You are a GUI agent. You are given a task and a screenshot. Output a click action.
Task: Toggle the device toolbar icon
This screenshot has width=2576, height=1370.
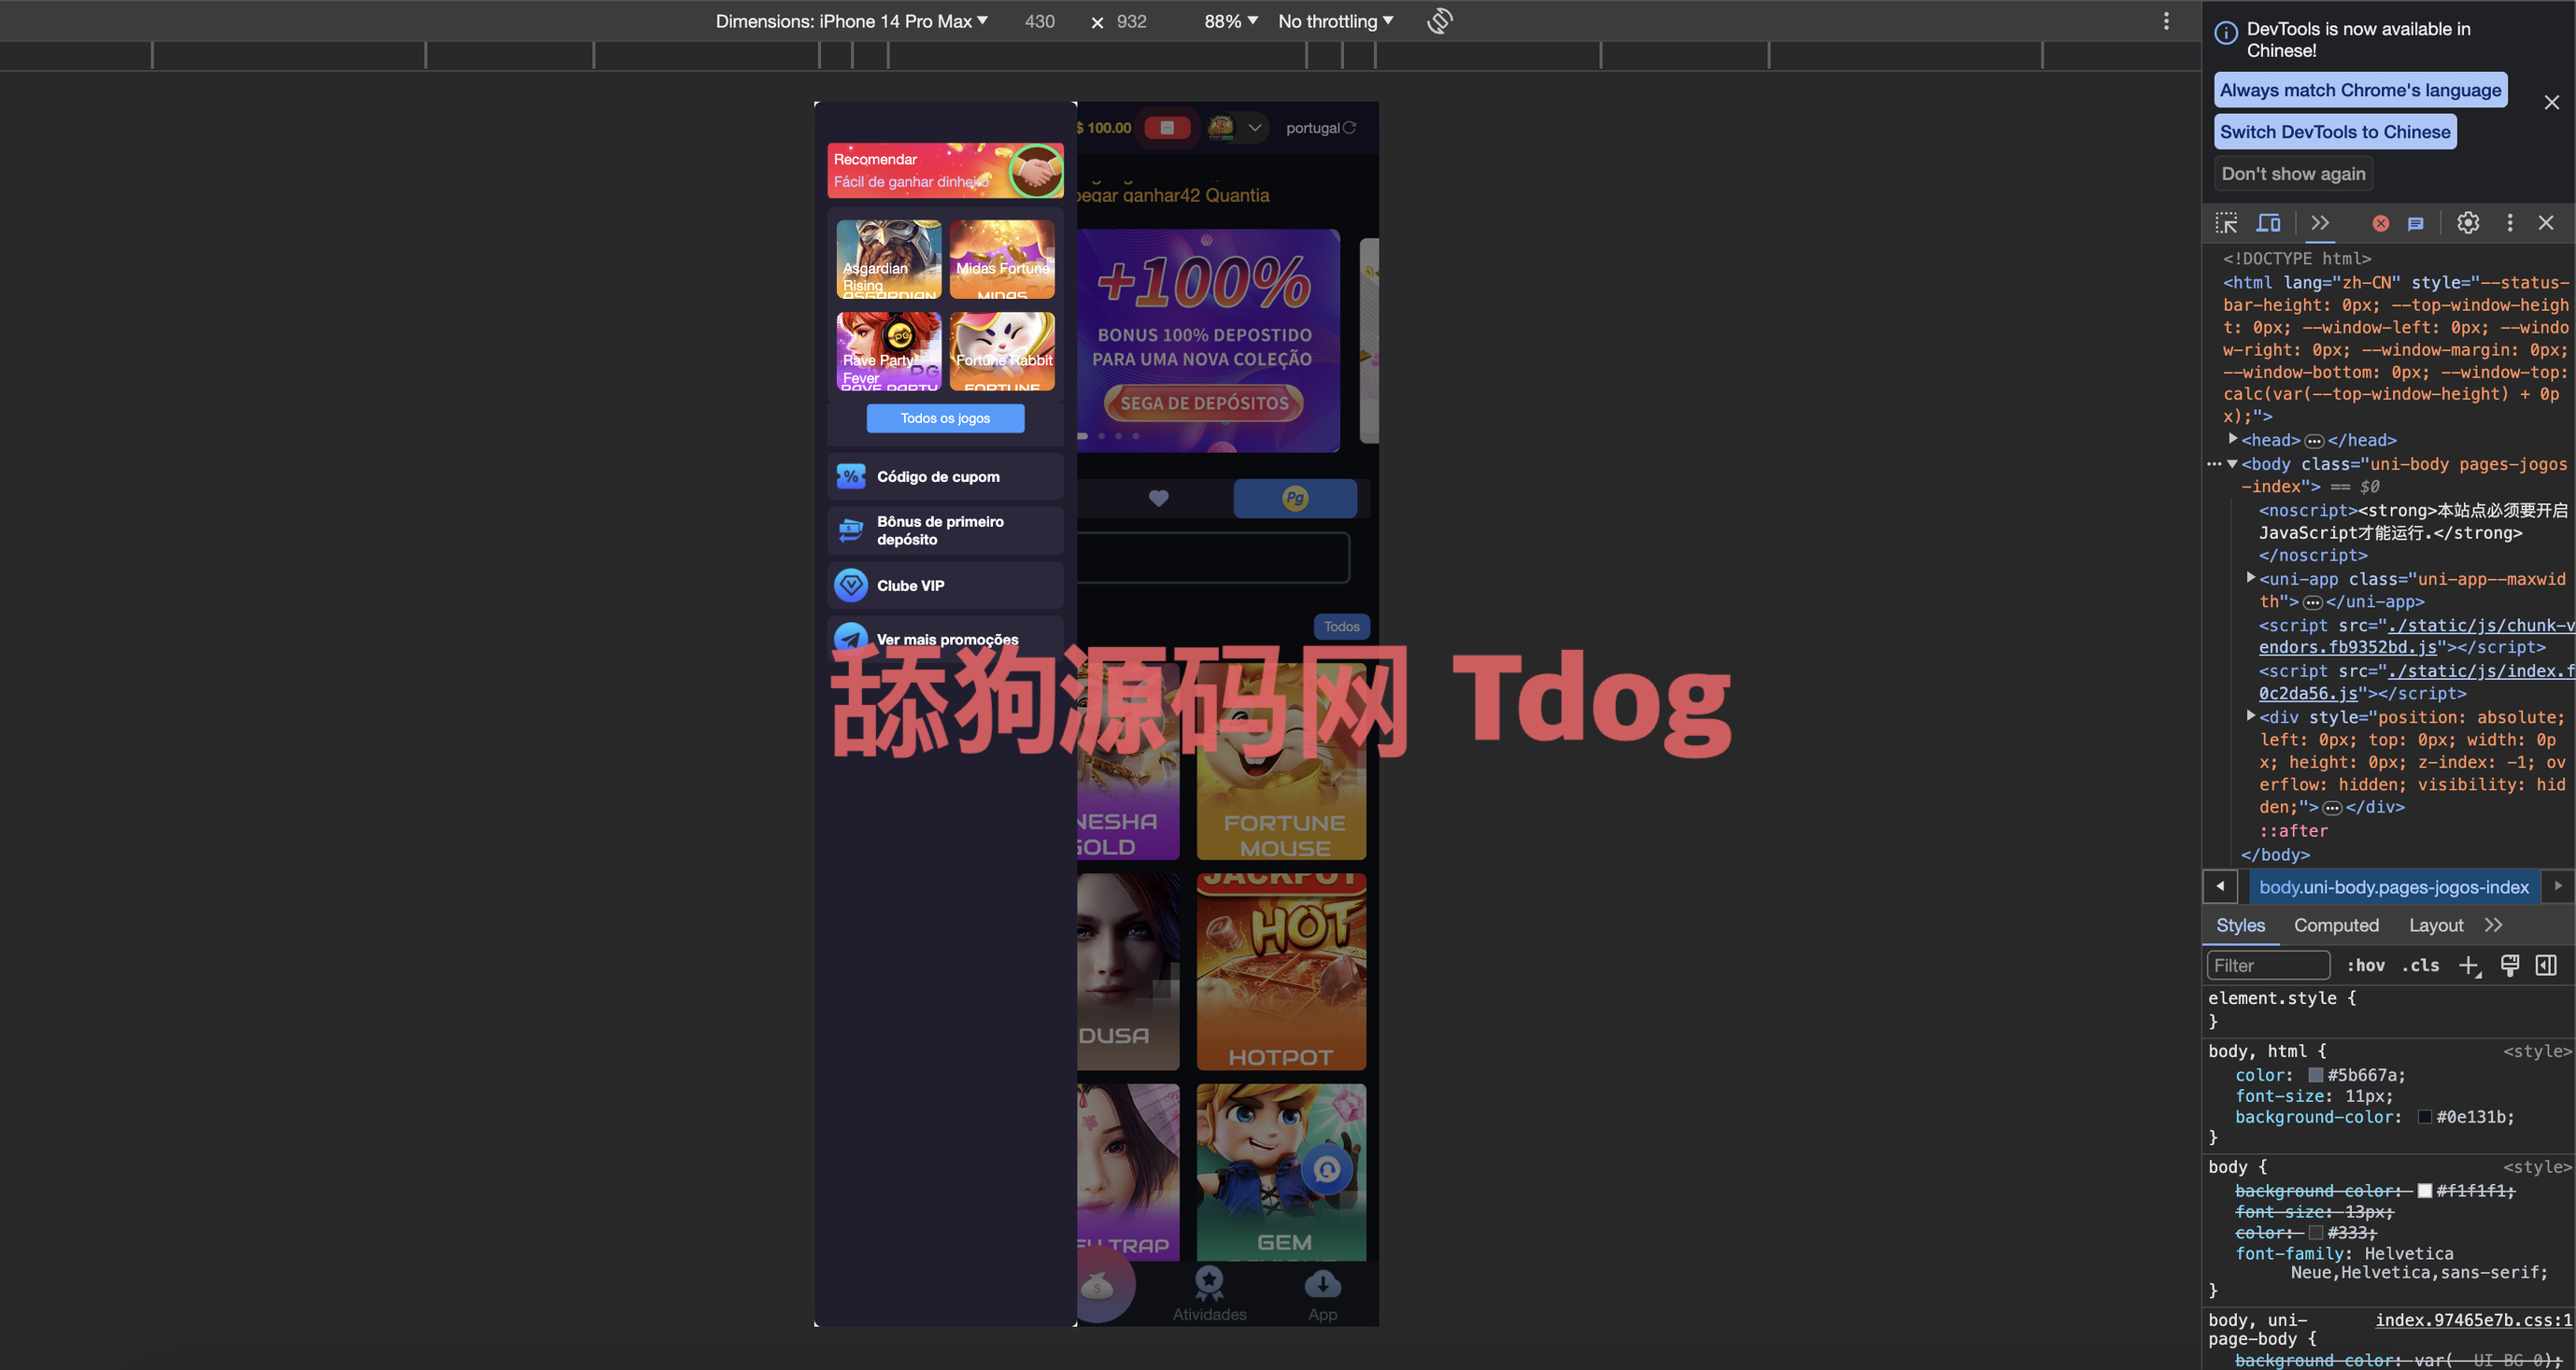point(2269,223)
